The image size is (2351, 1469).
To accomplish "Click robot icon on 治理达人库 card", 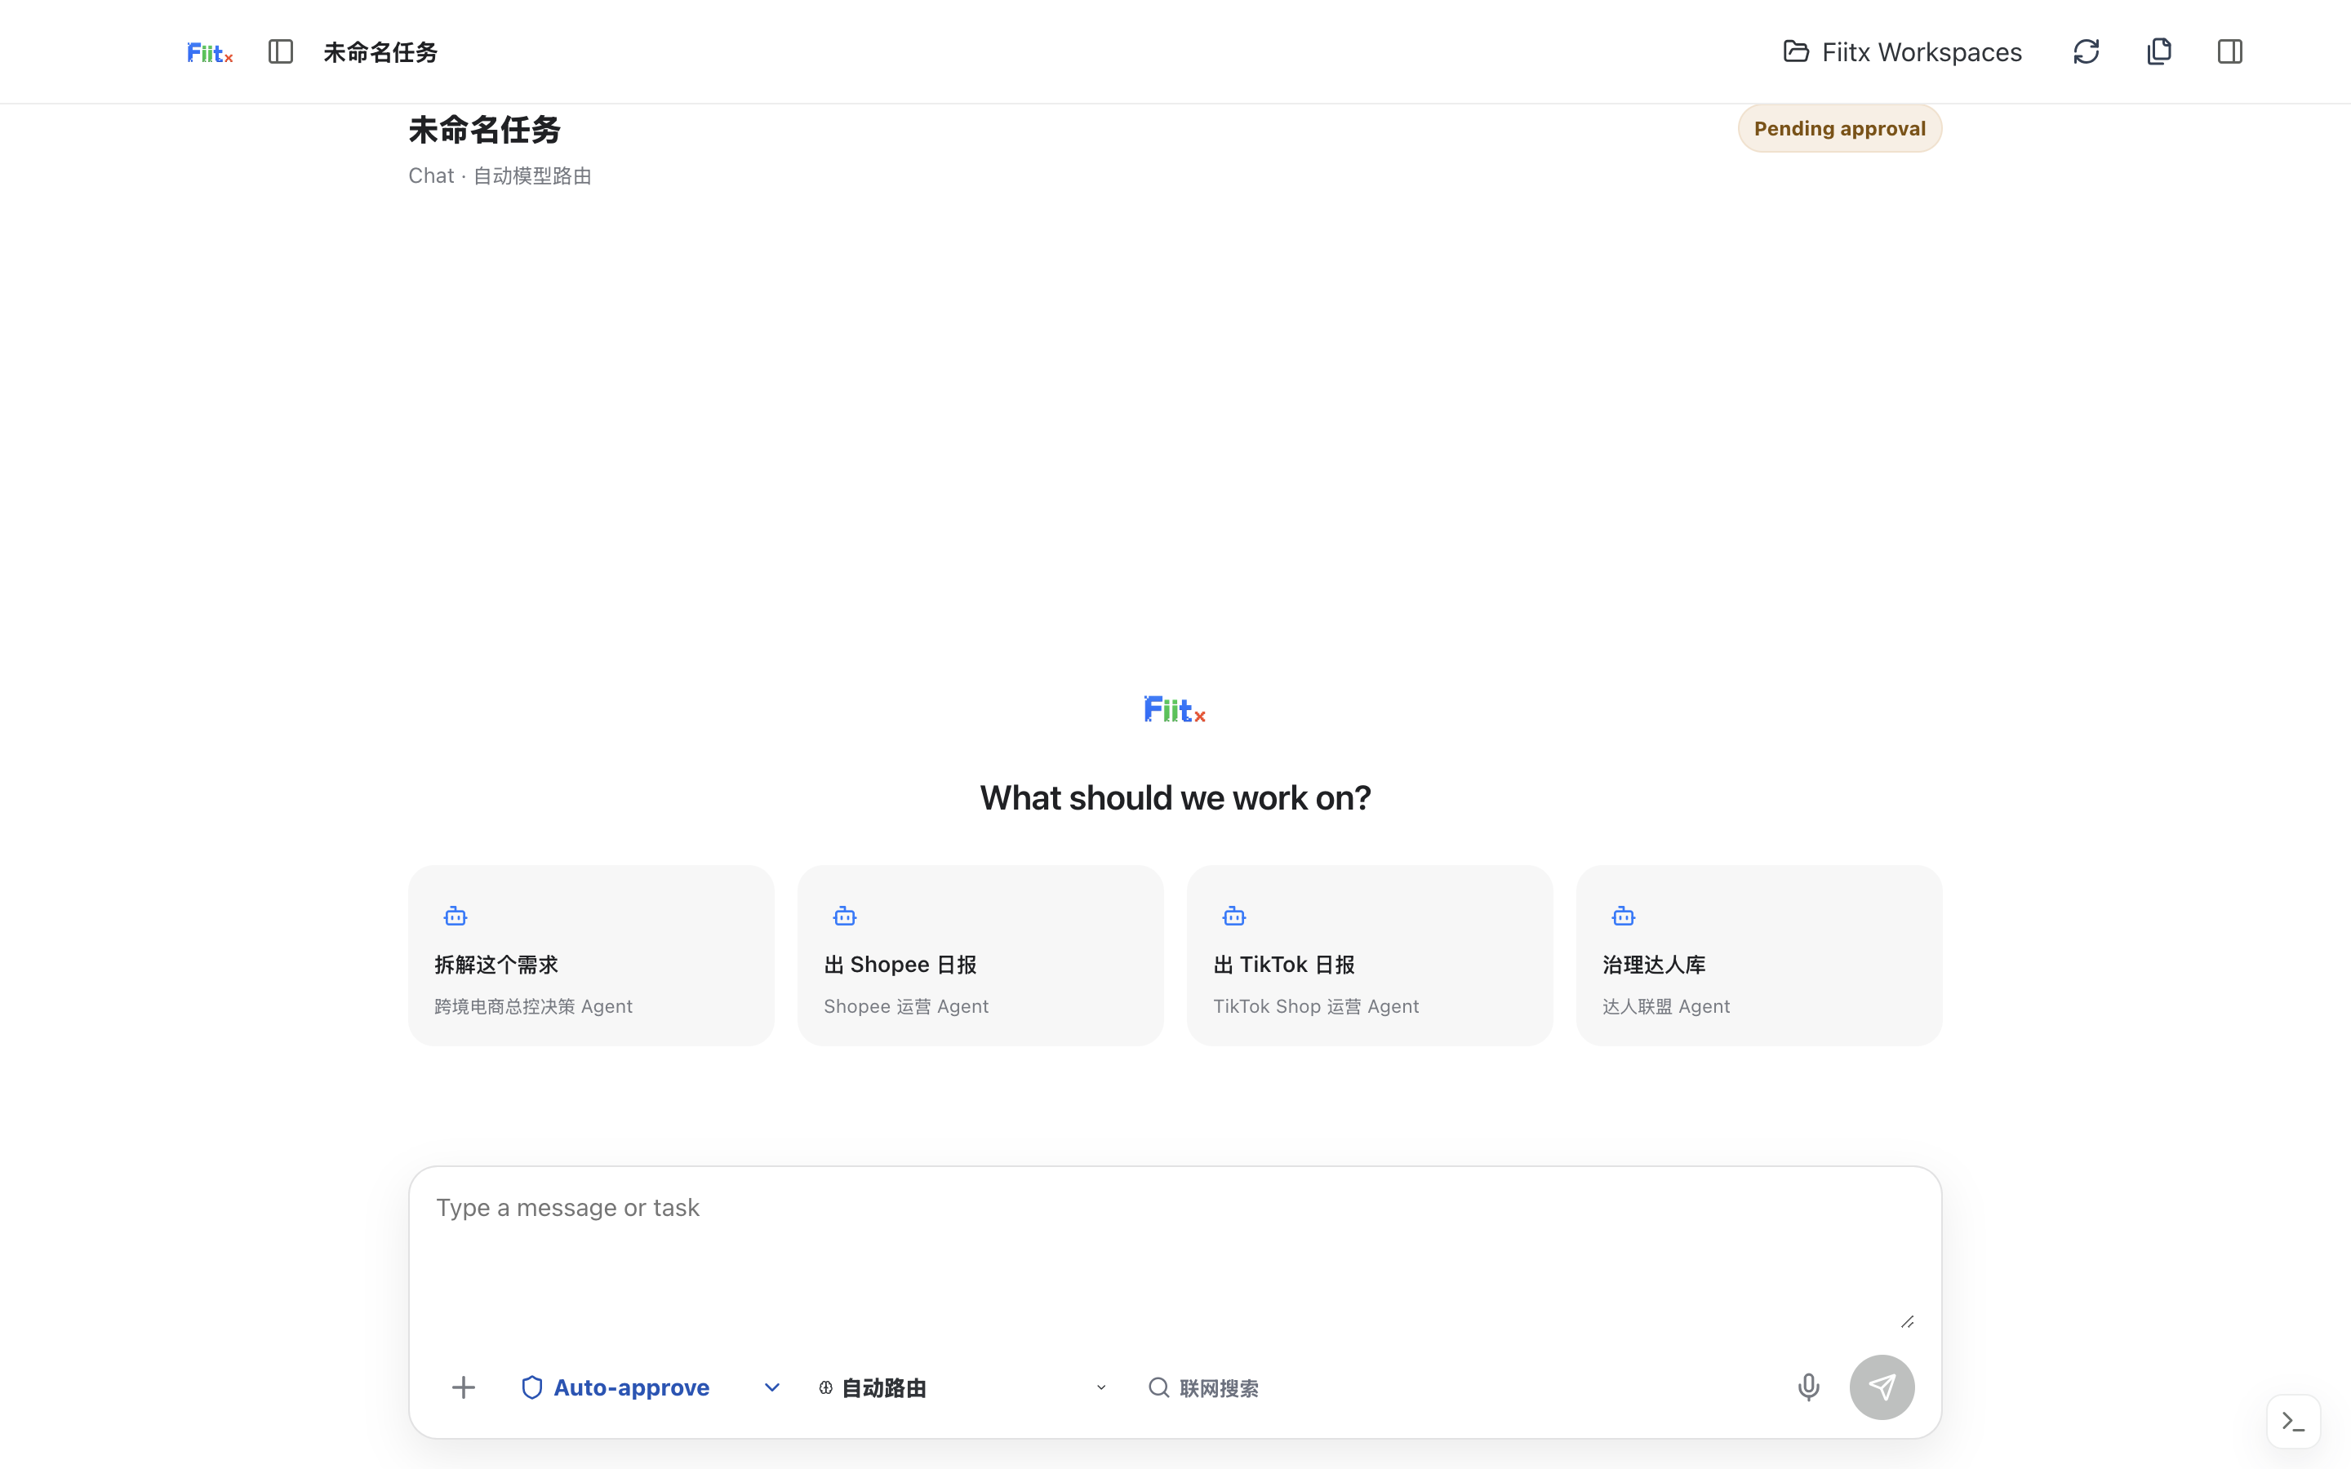I will (x=1624, y=916).
